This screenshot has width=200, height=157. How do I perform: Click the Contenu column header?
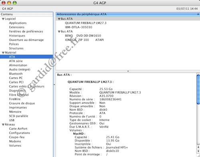tap(26, 14)
